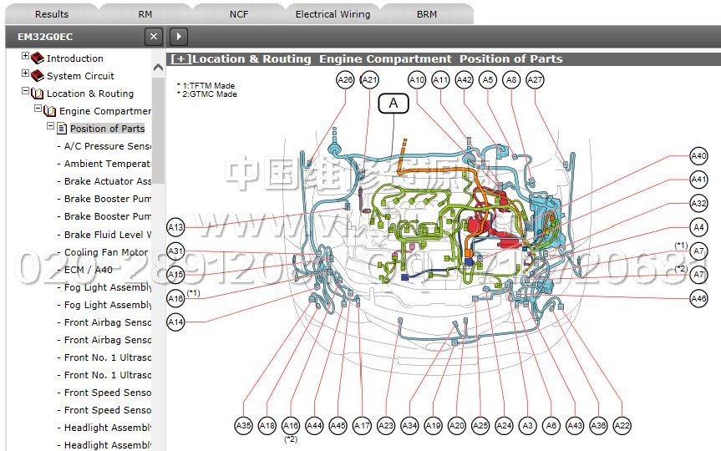Viewport: 721px width, 451px height.
Task: Click the closed book icon beside Introduction
Action: 38,58
